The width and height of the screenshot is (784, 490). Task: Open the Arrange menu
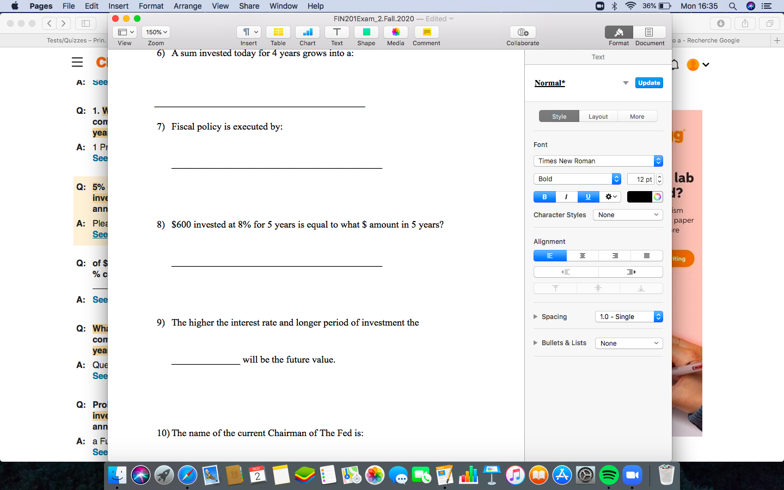(x=187, y=6)
